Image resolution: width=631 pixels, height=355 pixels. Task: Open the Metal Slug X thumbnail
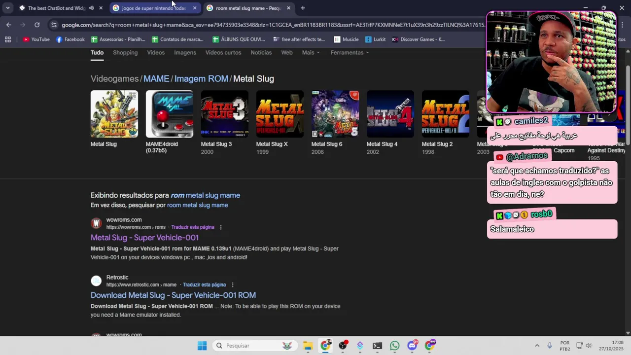point(280,114)
